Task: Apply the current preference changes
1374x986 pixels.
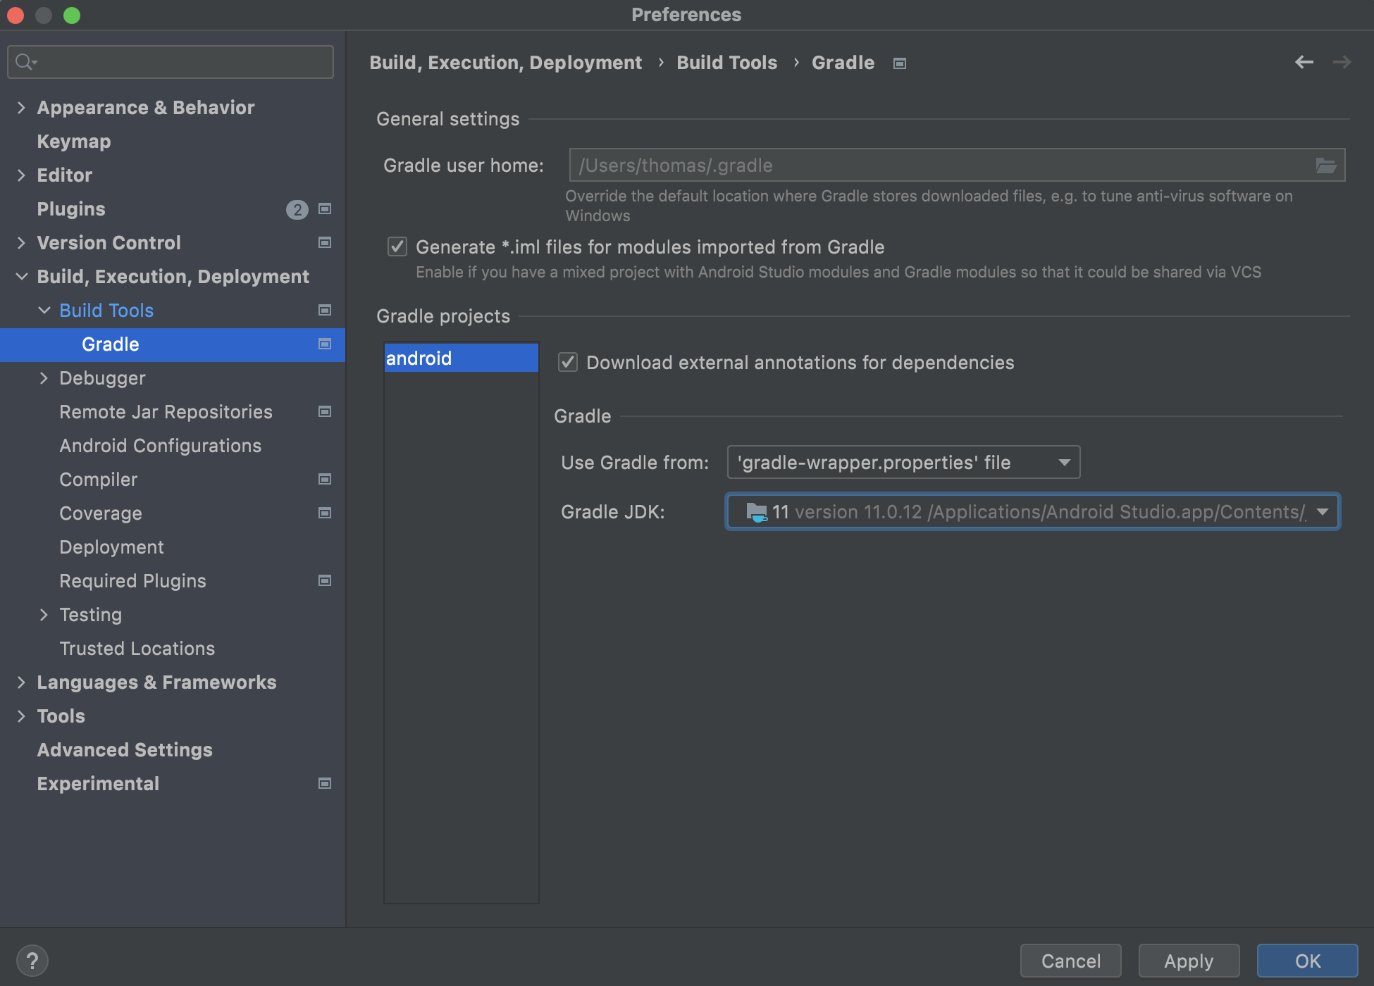Action: tap(1189, 960)
